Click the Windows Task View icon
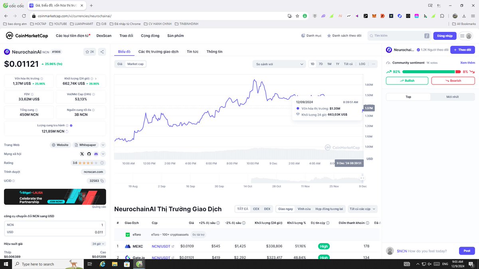This screenshot has height=269, width=479. click(90, 264)
